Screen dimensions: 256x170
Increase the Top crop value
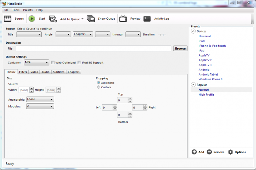(x=130, y=98)
